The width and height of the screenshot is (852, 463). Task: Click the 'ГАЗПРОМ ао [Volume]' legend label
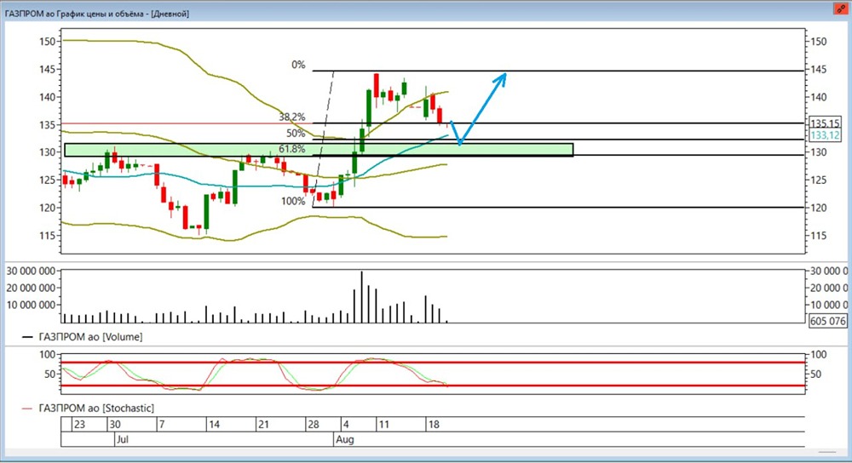point(90,337)
